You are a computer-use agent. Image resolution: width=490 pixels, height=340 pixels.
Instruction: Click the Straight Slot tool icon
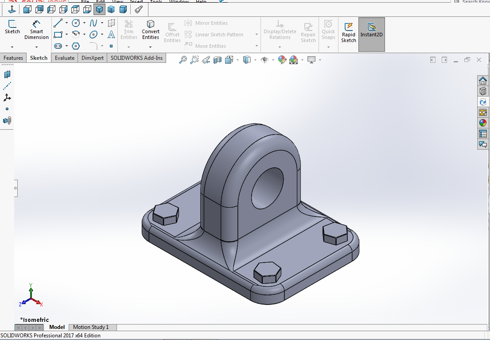58,46
